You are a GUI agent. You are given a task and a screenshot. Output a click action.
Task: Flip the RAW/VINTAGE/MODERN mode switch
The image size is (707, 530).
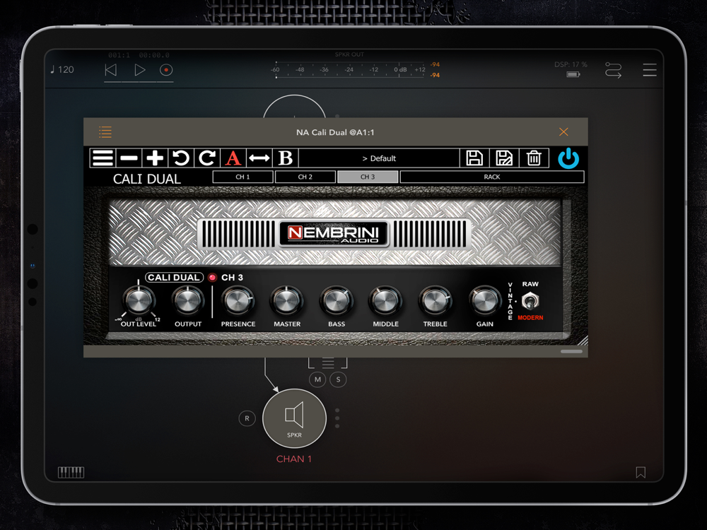coord(530,301)
